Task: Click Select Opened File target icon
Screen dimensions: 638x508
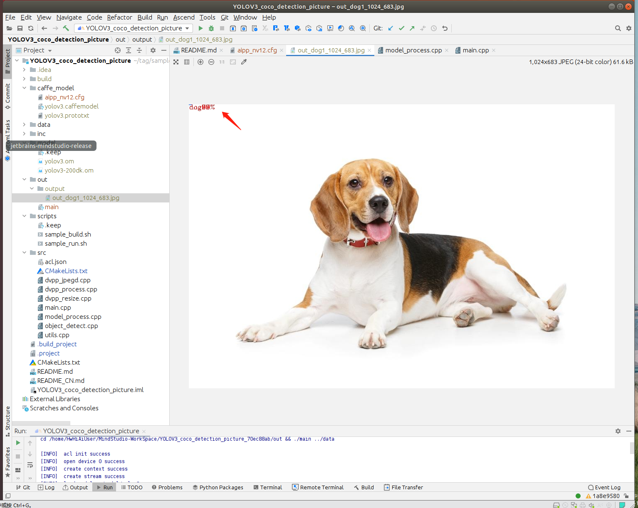Action: (118, 50)
